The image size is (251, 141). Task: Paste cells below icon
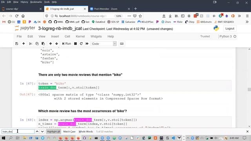pos(43,43)
